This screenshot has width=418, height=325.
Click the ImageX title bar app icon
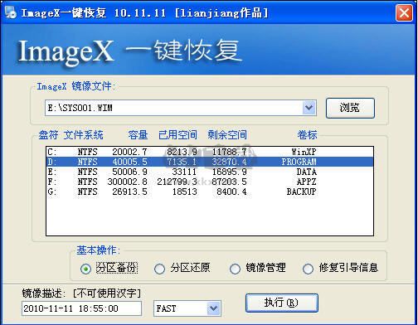click(x=11, y=12)
